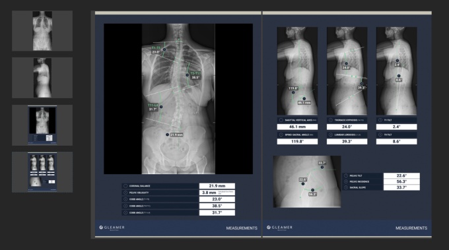The image size is (449, 250).
Task: Click the 22.6° Pelvic Tilt value
Action: [x=401, y=175]
